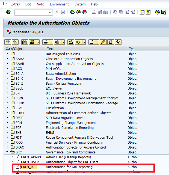Viewport: 169px width, 175px height.
Task: Click the red Cancel icon
Action: click(85, 12)
